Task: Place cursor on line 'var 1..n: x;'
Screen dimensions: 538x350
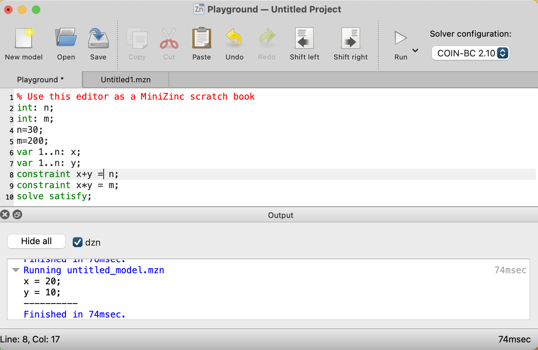Action: pyautogui.click(x=49, y=152)
